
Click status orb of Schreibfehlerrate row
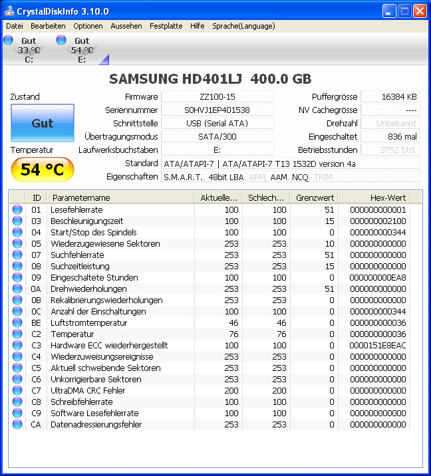(x=17, y=402)
